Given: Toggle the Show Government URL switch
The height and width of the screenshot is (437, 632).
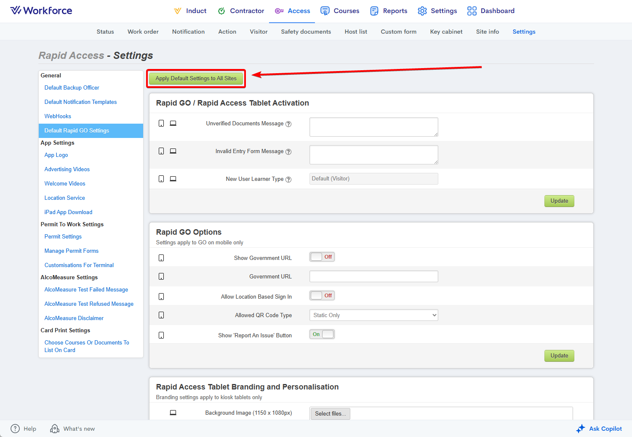Looking at the screenshot, I should coord(322,257).
